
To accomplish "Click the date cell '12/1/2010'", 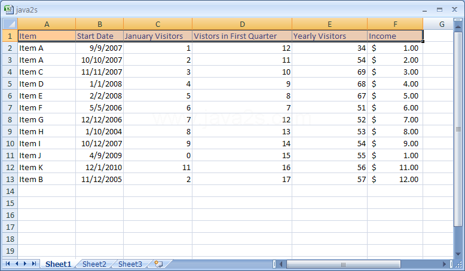I will pos(100,167).
